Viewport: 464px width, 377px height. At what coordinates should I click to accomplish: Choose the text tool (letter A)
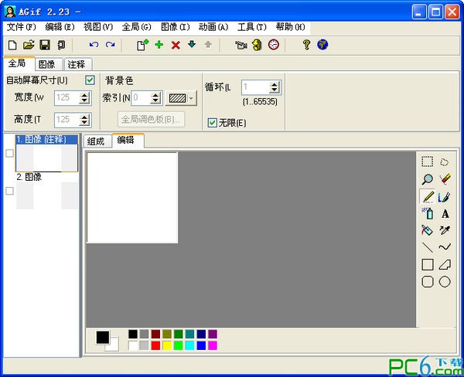[x=445, y=213]
